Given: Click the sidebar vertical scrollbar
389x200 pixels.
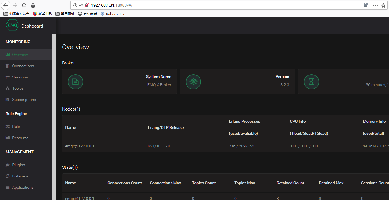Looking at the screenshot, I should tap(54, 117).
